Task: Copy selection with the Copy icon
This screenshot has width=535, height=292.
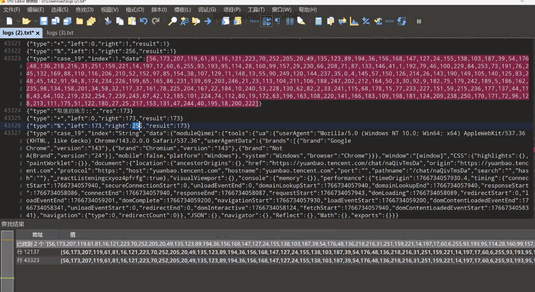Action: tap(120, 21)
